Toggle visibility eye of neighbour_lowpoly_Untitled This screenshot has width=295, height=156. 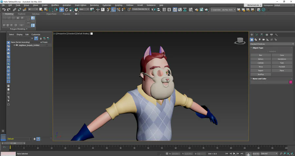(14, 45)
